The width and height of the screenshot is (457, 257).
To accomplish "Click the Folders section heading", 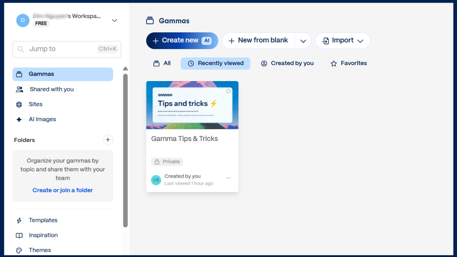I will click(x=24, y=140).
